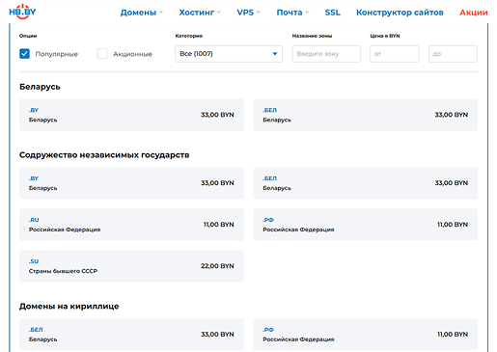The width and height of the screenshot is (497, 352).
Task: Click the Беларусь section heading
Action: 40,87
